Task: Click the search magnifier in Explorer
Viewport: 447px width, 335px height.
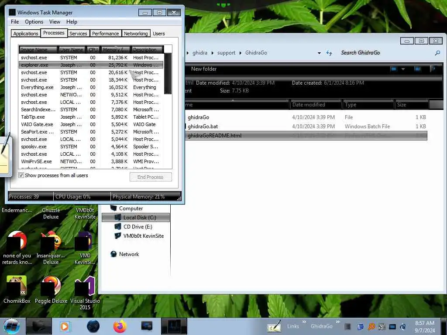Action: 437,53
